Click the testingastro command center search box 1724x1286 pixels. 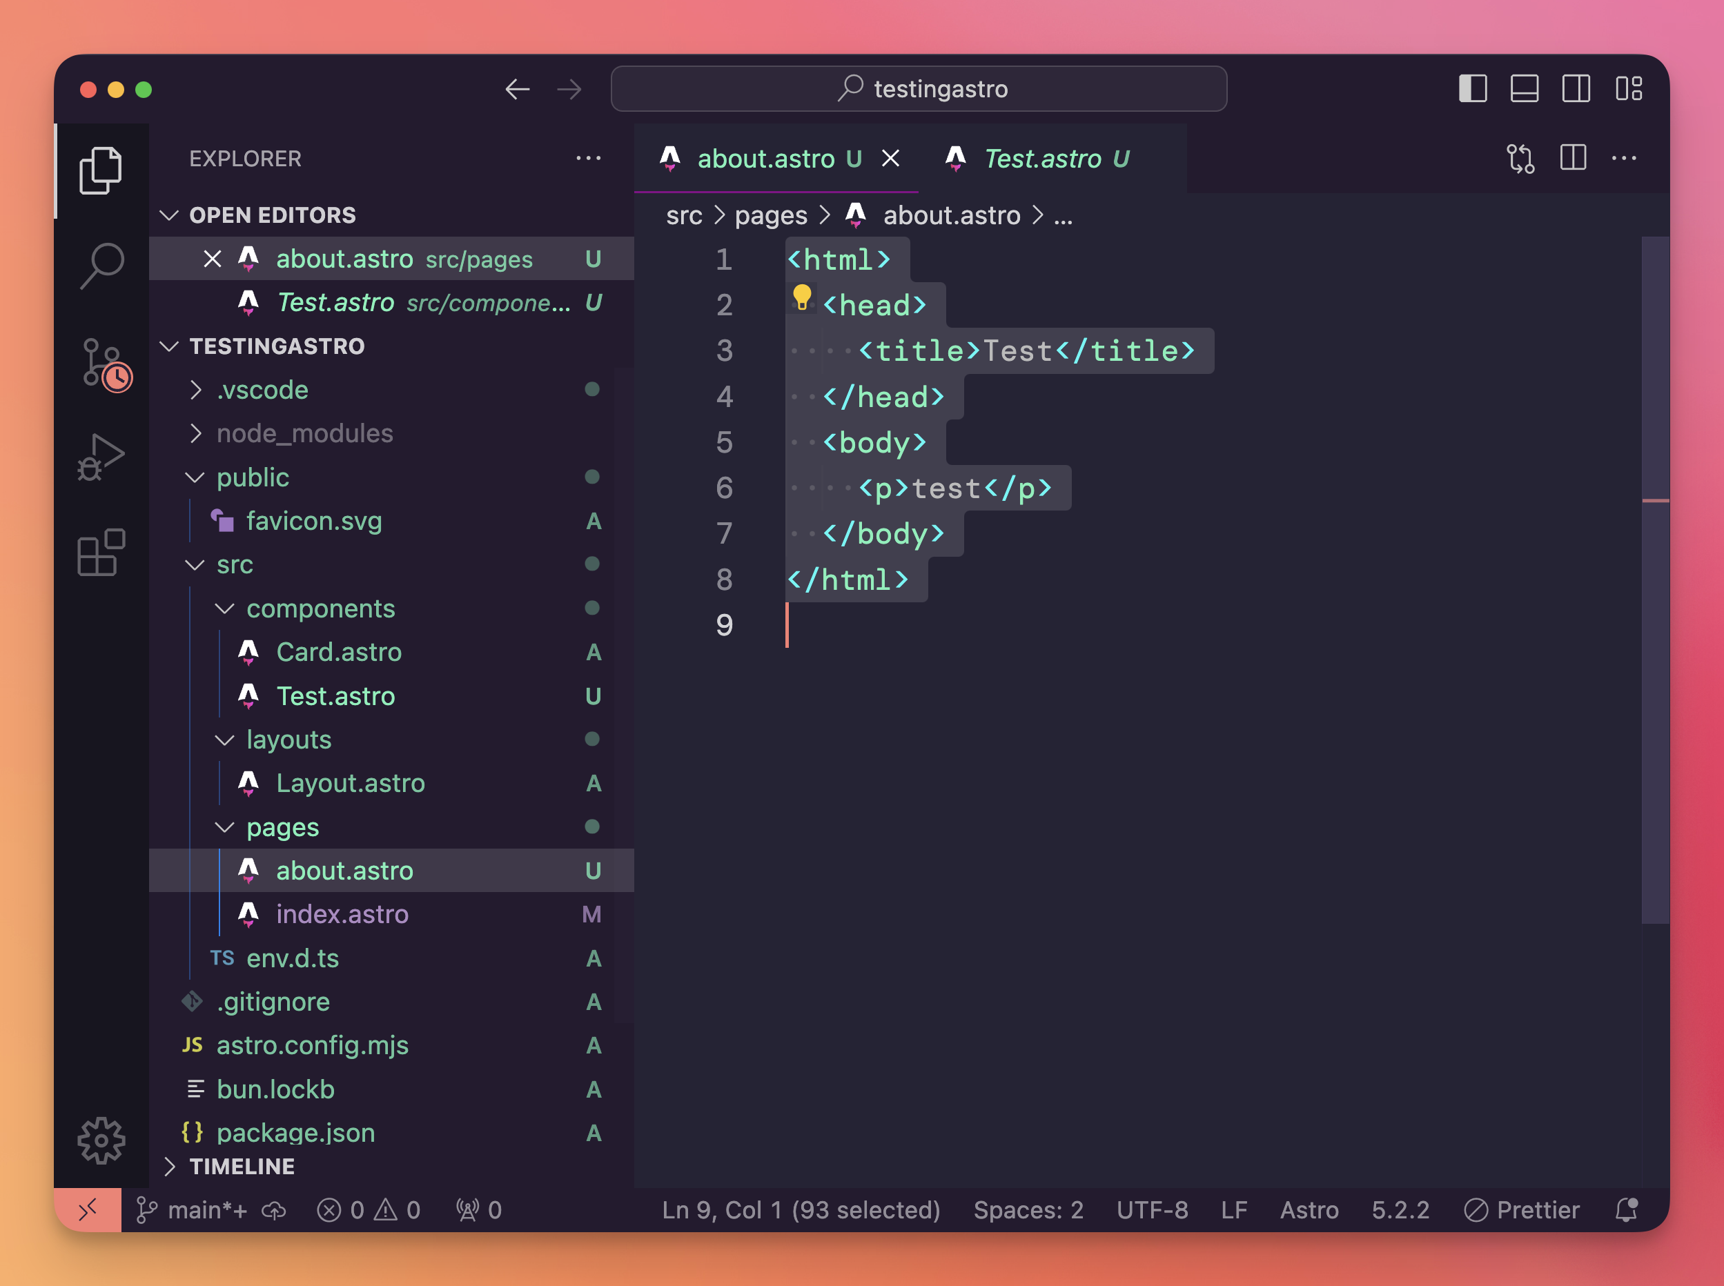(919, 89)
